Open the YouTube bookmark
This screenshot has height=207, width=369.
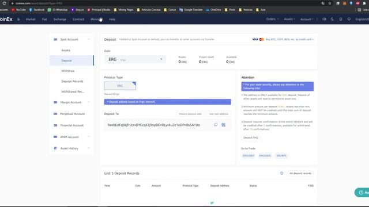click(18, 10)
